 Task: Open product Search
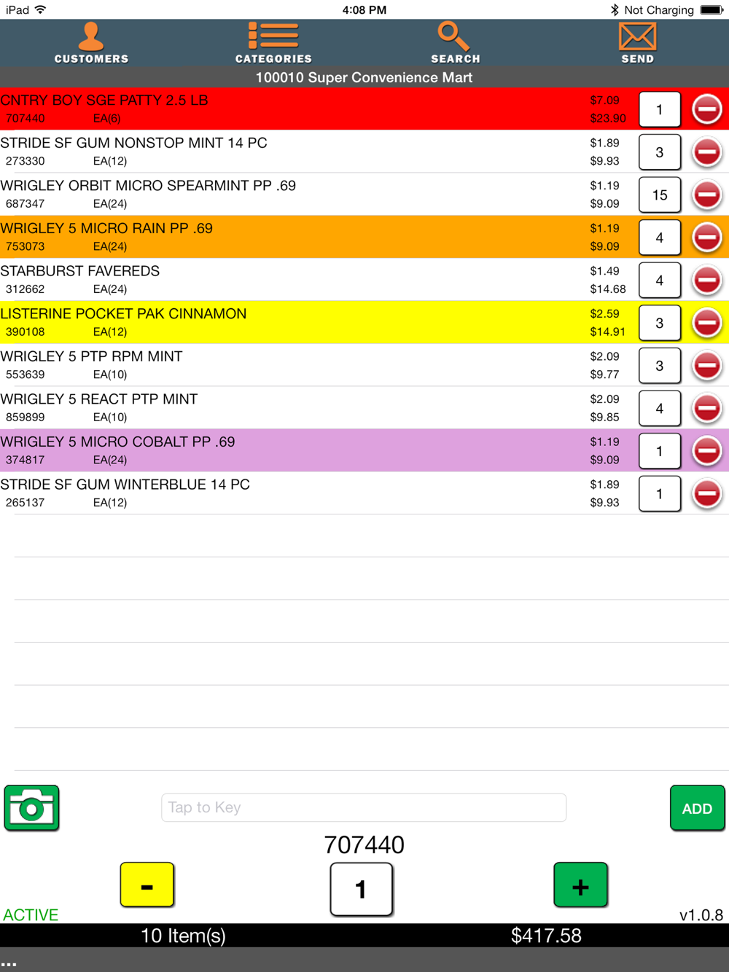pyautogui.click(x=456, y=43)
